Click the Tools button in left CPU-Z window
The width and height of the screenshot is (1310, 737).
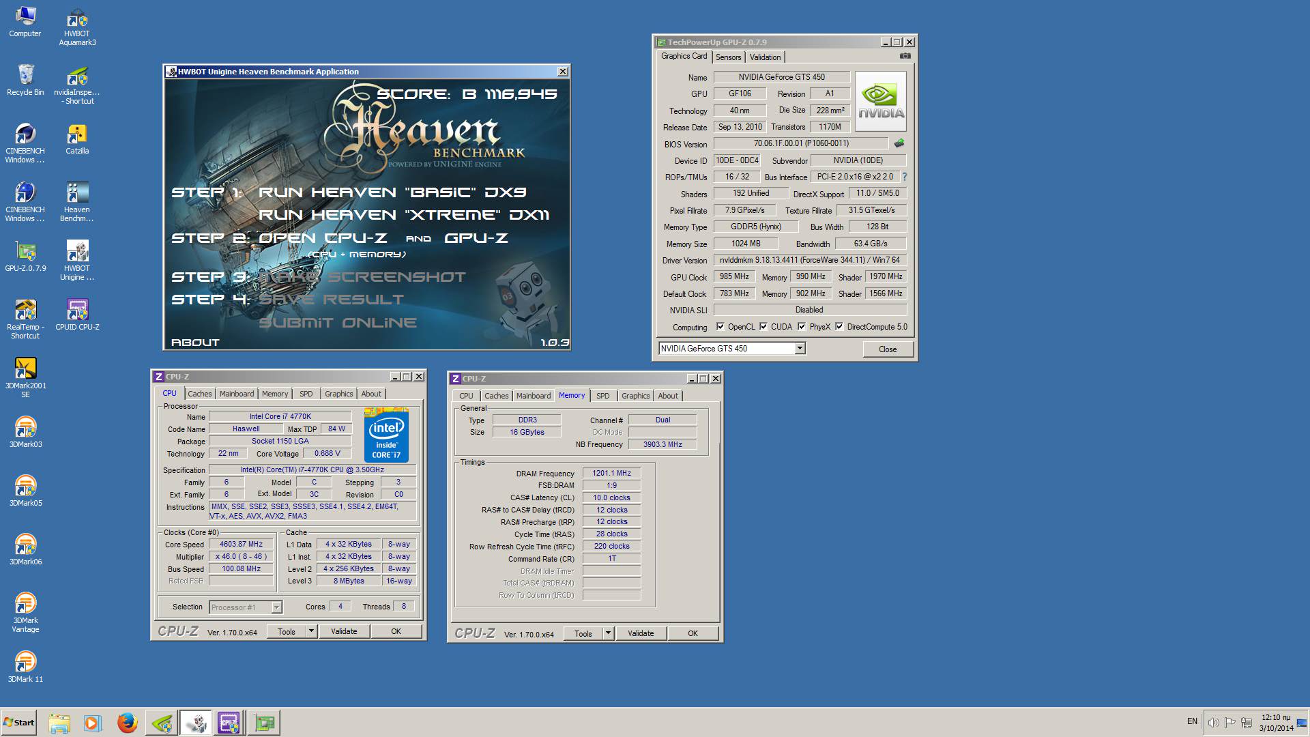(x=287, y=631)
